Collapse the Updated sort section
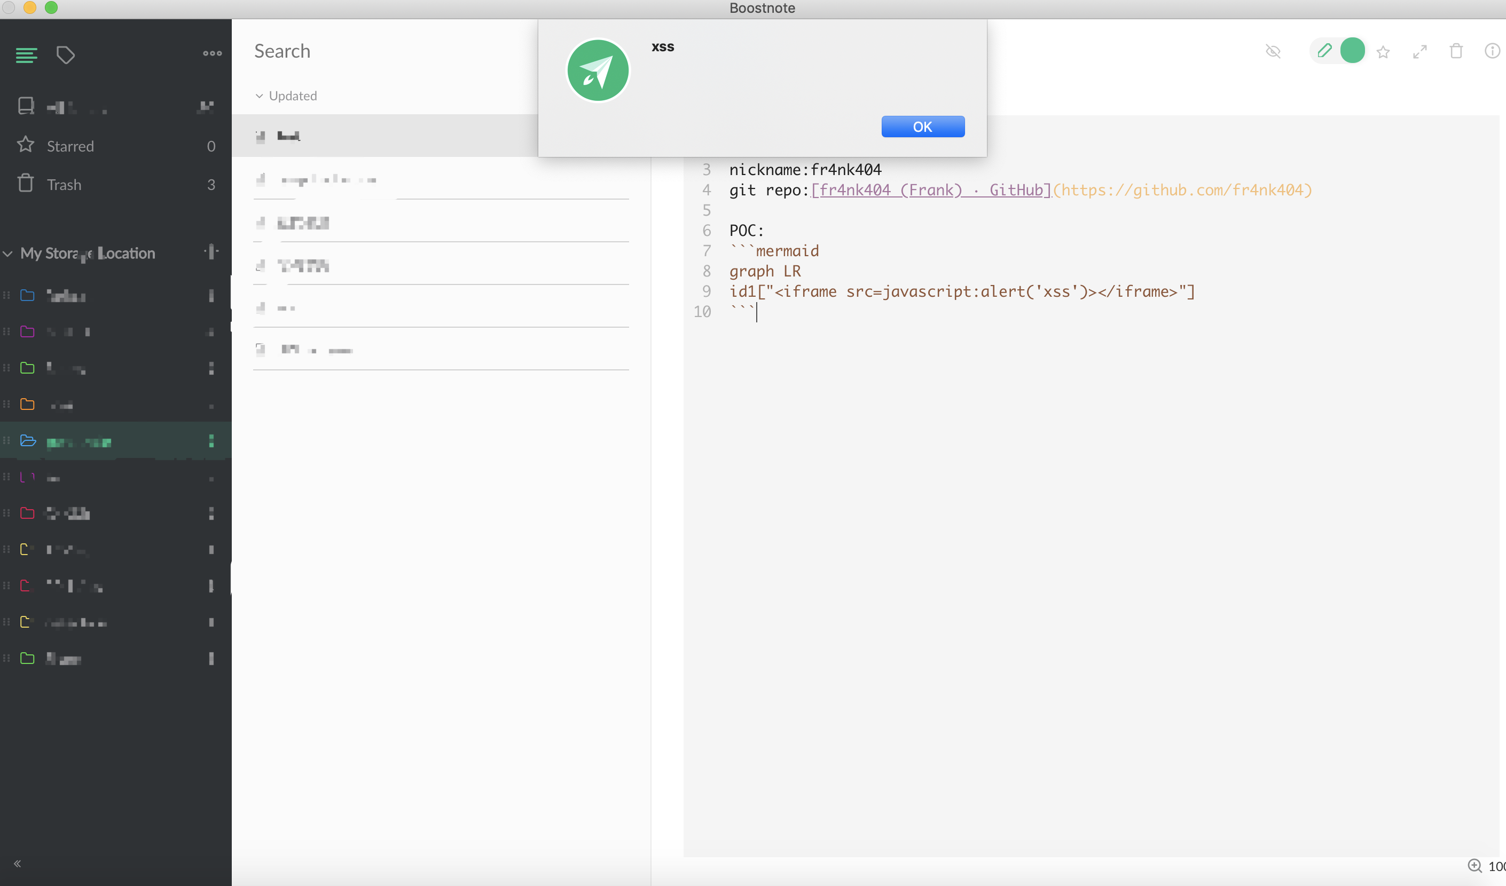The width and height of the screenshot is (1506, 886). (260, 96)
